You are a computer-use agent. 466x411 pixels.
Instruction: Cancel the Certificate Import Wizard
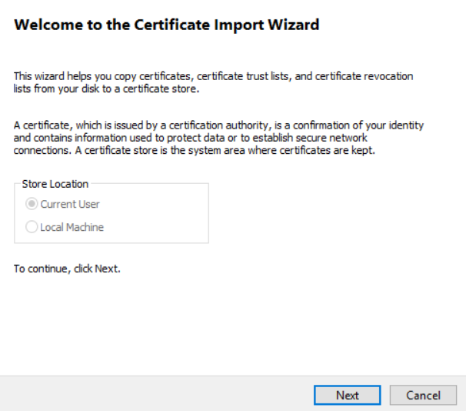(x=423, y=396)
